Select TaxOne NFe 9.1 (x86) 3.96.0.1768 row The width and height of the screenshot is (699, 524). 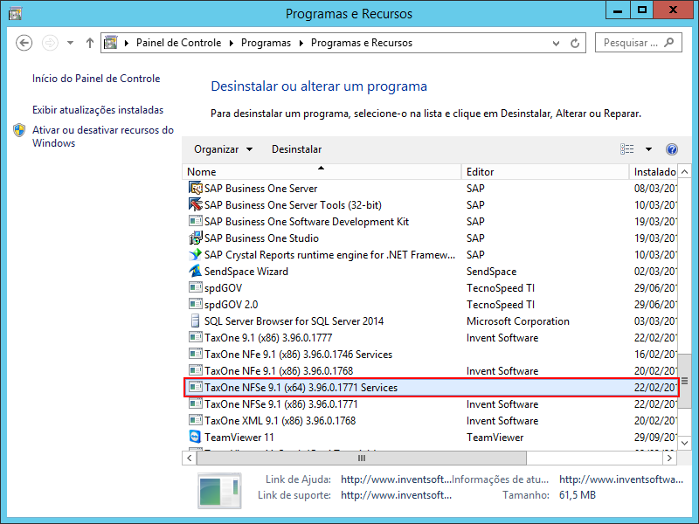(x=430, y=370)
